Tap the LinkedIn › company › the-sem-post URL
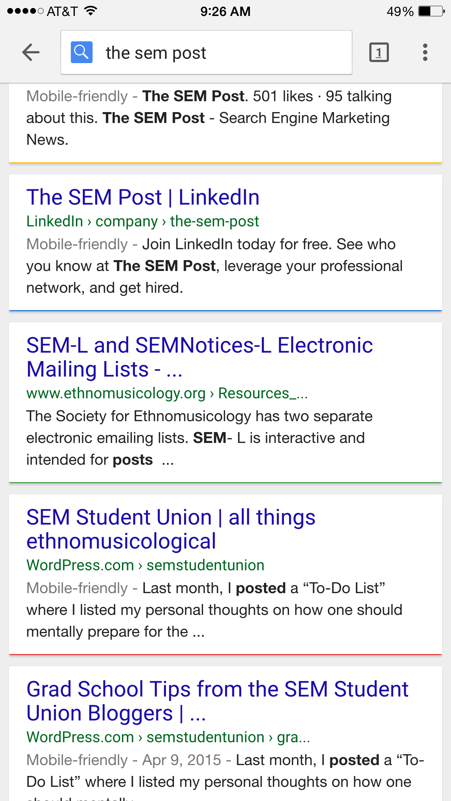 (142, 221)
